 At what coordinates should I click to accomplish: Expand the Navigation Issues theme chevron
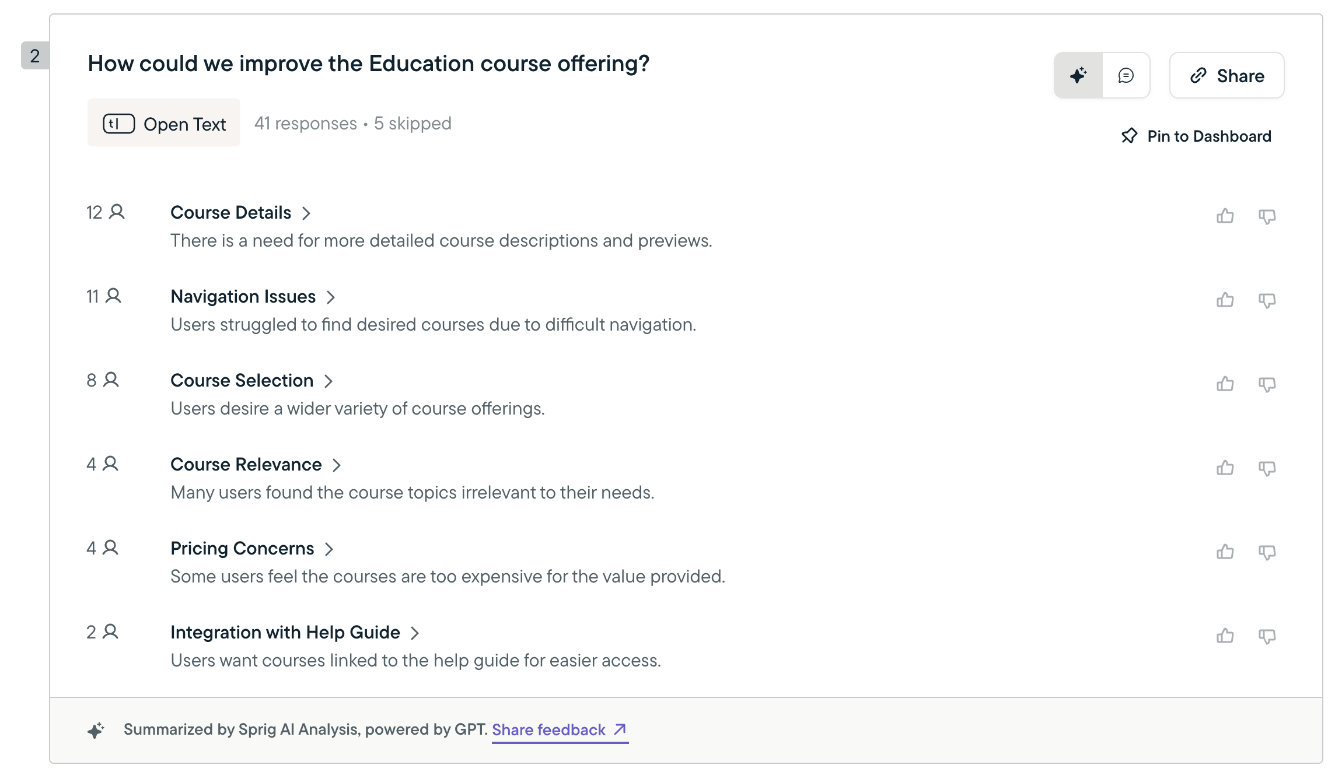[x=331, y=297]
